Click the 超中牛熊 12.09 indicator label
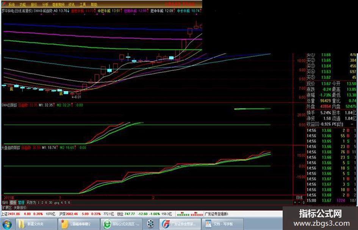 click(163, 11)
